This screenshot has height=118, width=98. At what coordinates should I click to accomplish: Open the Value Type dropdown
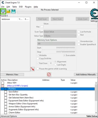click(x=60, y=36)
